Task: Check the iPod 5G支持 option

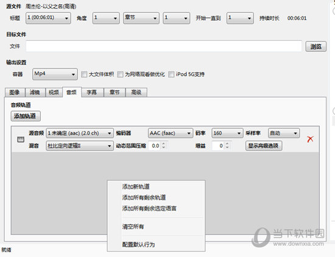Action: click(171, 74)
